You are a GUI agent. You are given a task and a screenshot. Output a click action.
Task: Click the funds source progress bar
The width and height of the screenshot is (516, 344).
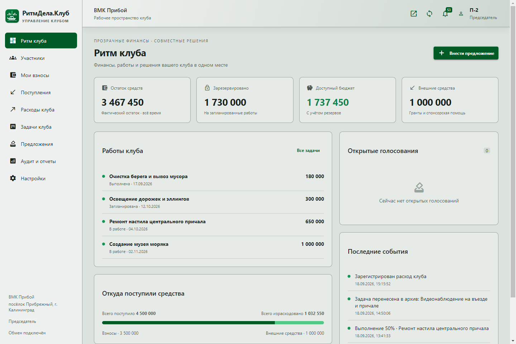point(213,322)
